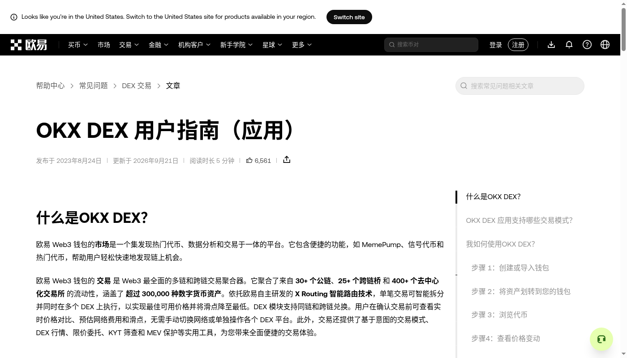Image resolution: width=627 pixels, height=358 pixels.
Task: Open the notifications bell icon
Action: [x=569, y=45]
